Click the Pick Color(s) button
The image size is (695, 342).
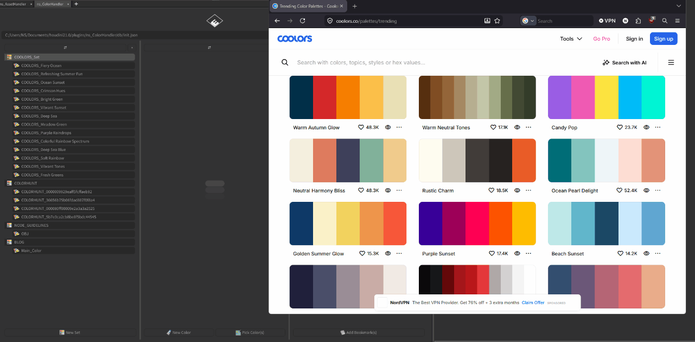(250, 332)
